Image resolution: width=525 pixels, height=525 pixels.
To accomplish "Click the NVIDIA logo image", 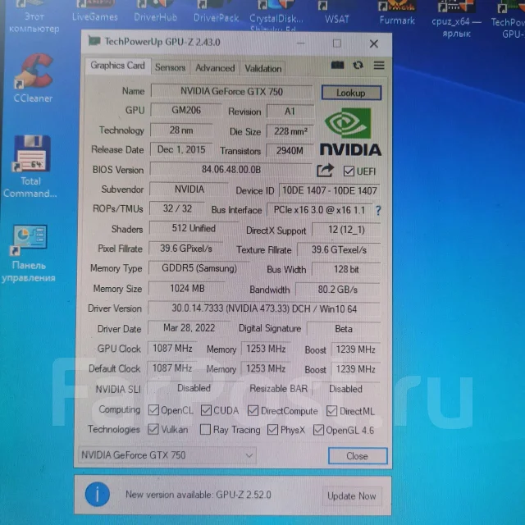I will click(x=350, y=131).
